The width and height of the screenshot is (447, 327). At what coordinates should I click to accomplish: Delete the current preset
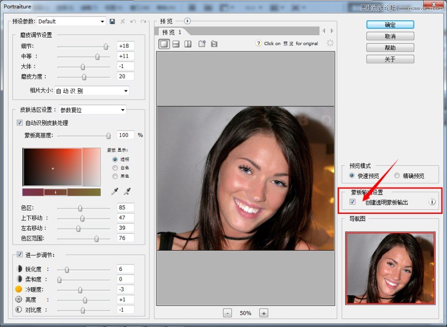pyautogui.click(x=123, y=22)
